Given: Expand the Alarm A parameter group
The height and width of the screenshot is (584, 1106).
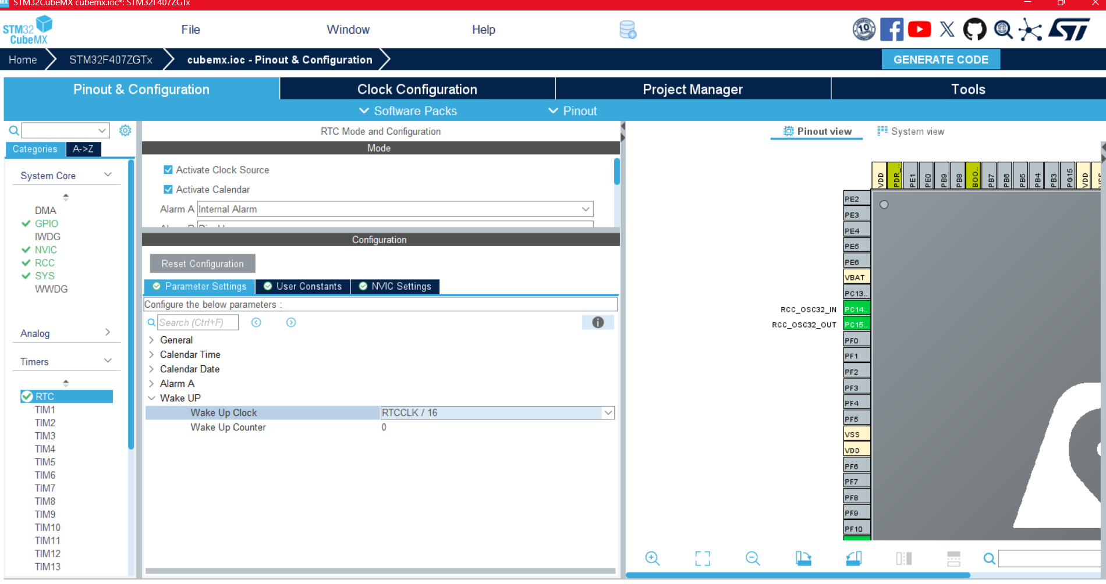Looking at the screenshot, I should (x=151, y=384).
